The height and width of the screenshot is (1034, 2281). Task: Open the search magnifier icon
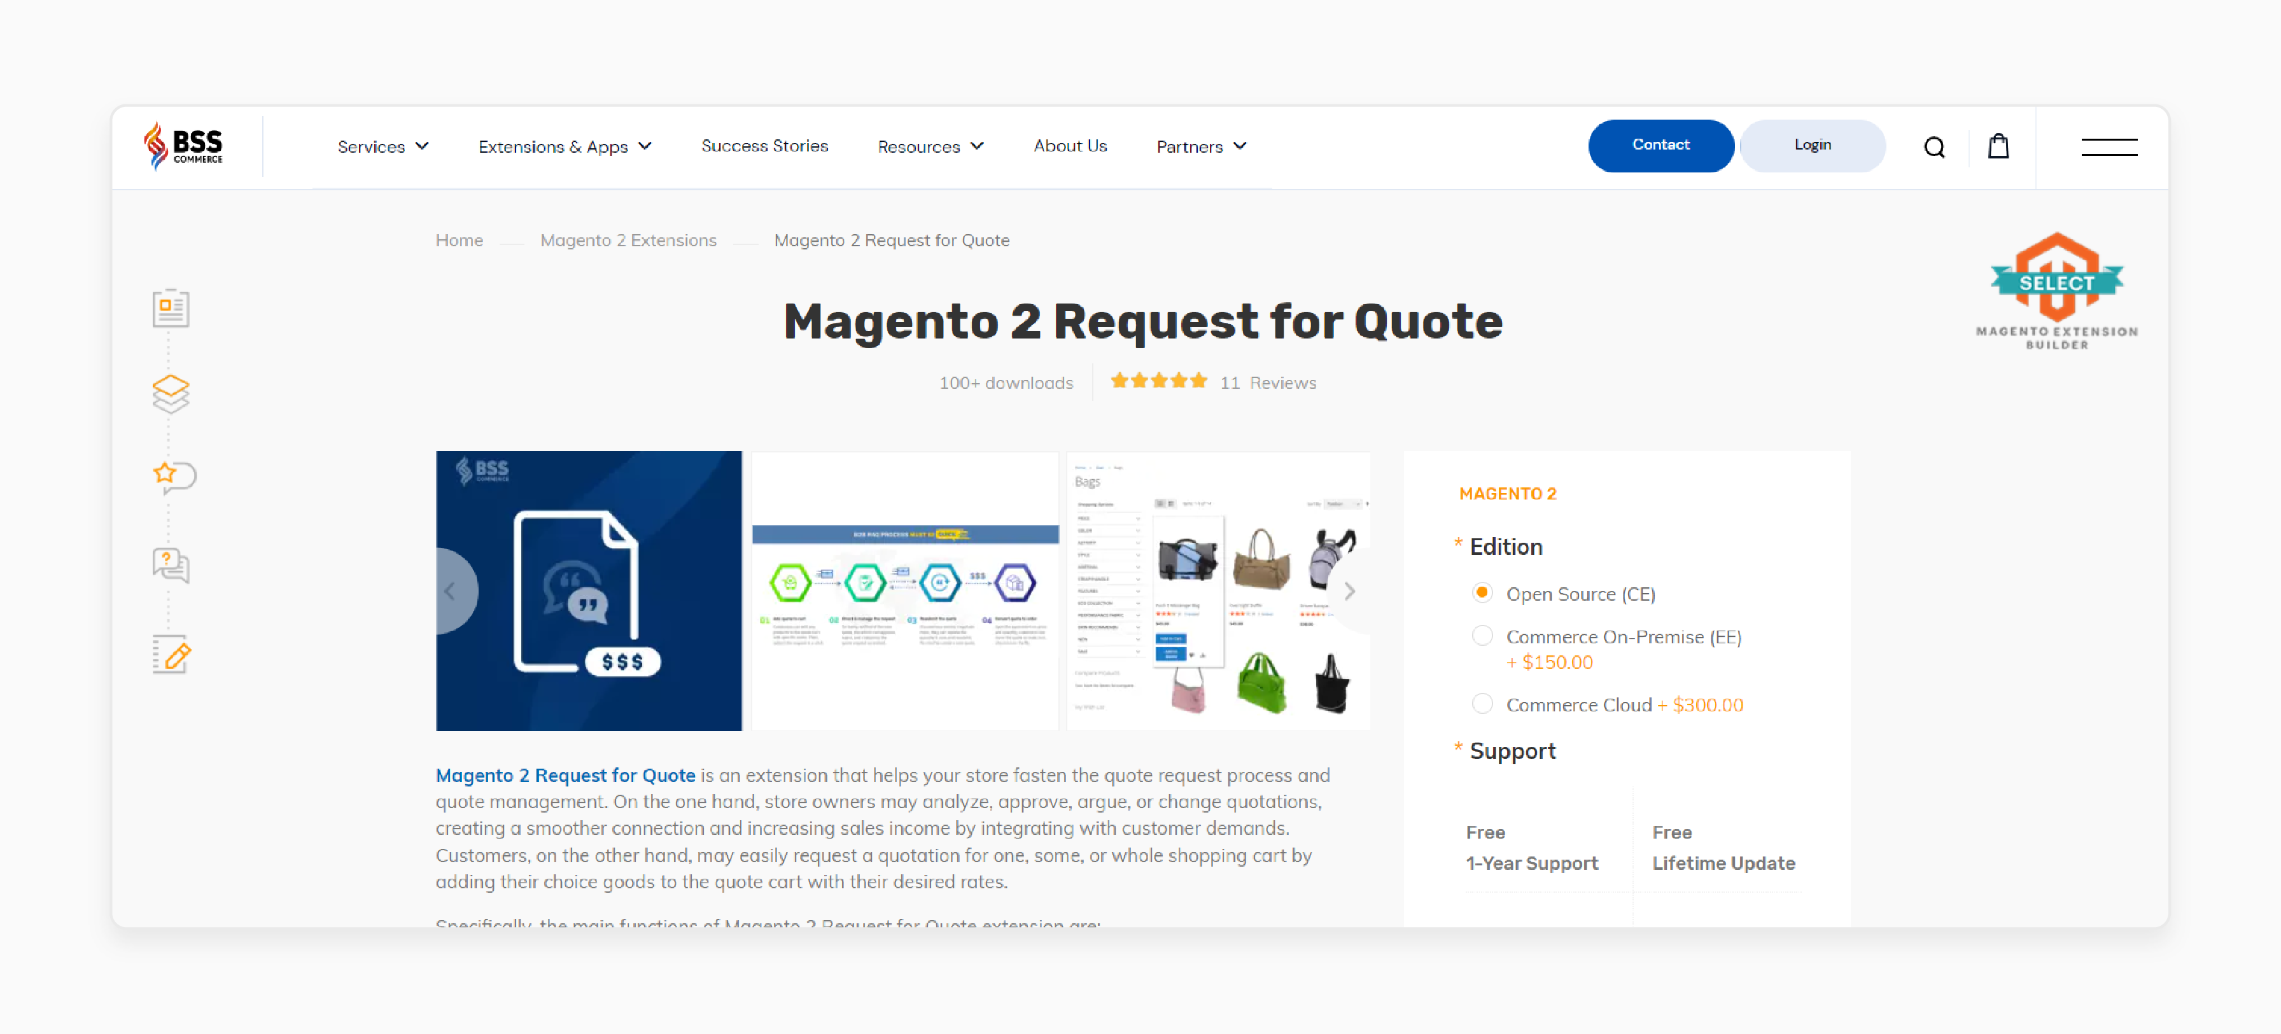tap(1934, 147)
